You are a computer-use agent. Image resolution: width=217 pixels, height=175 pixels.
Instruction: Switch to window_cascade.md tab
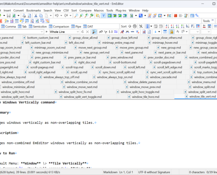click(x=162, y=77)
